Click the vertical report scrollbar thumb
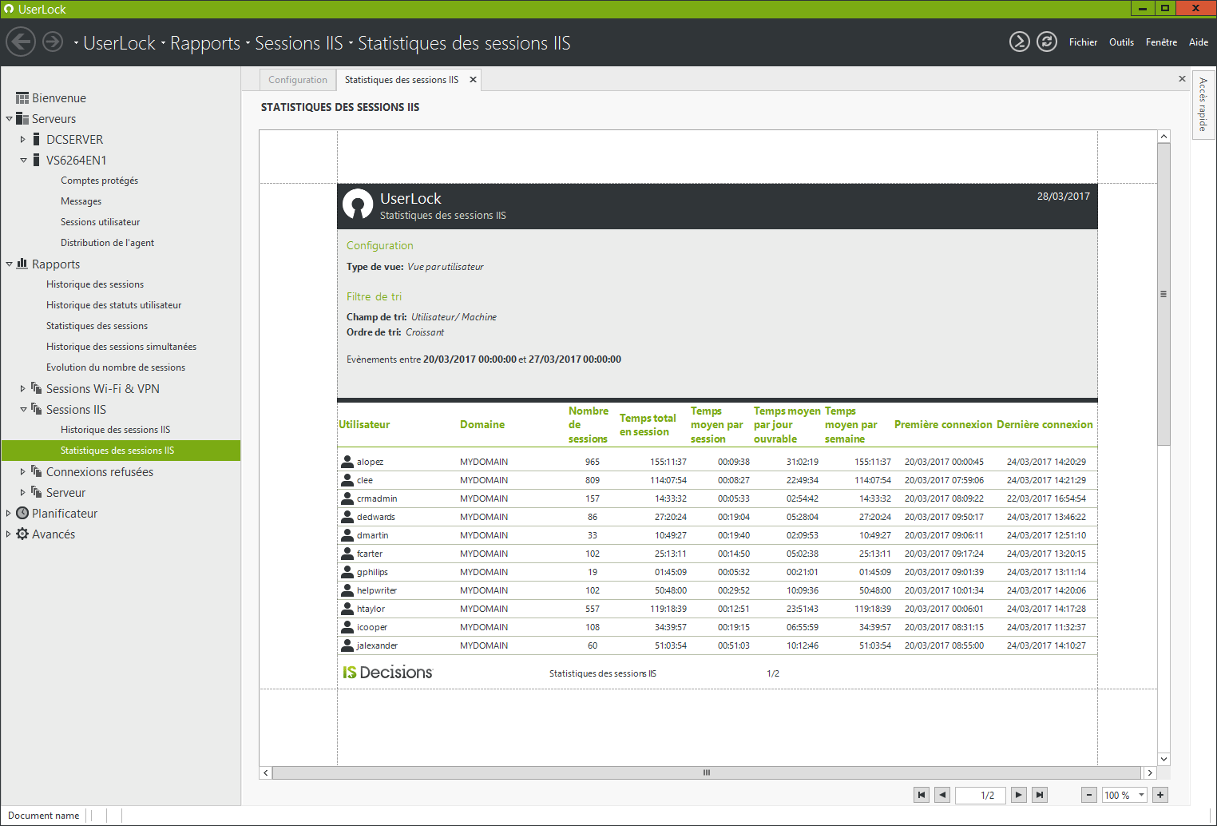This screenshot has height=826, width=1217. tap(1163, 294)
